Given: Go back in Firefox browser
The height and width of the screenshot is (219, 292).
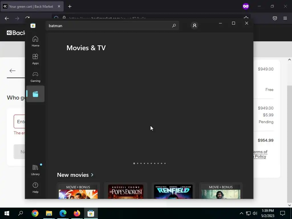Looking at the screenshot, I should 7,18.
